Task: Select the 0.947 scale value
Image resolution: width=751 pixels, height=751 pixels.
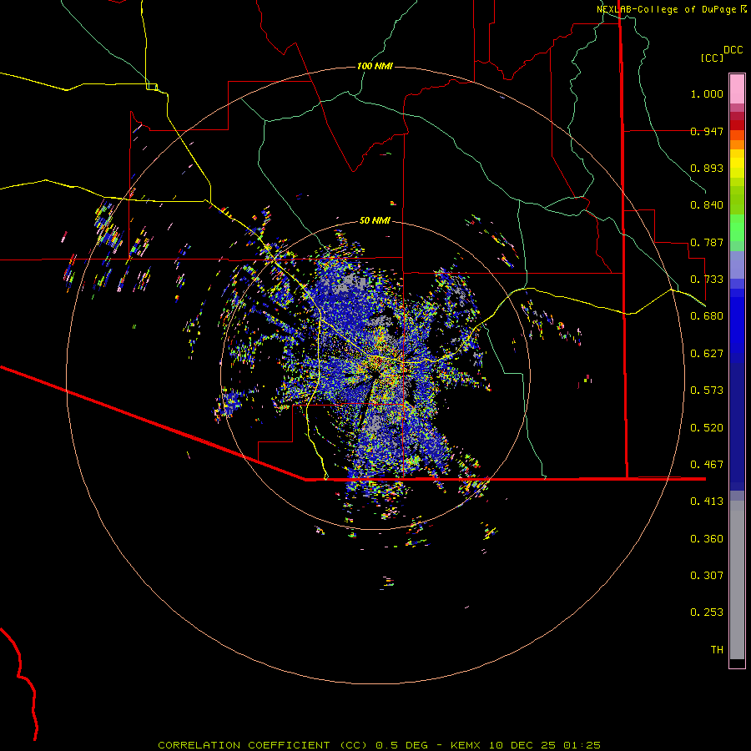Action: (707, 131)
